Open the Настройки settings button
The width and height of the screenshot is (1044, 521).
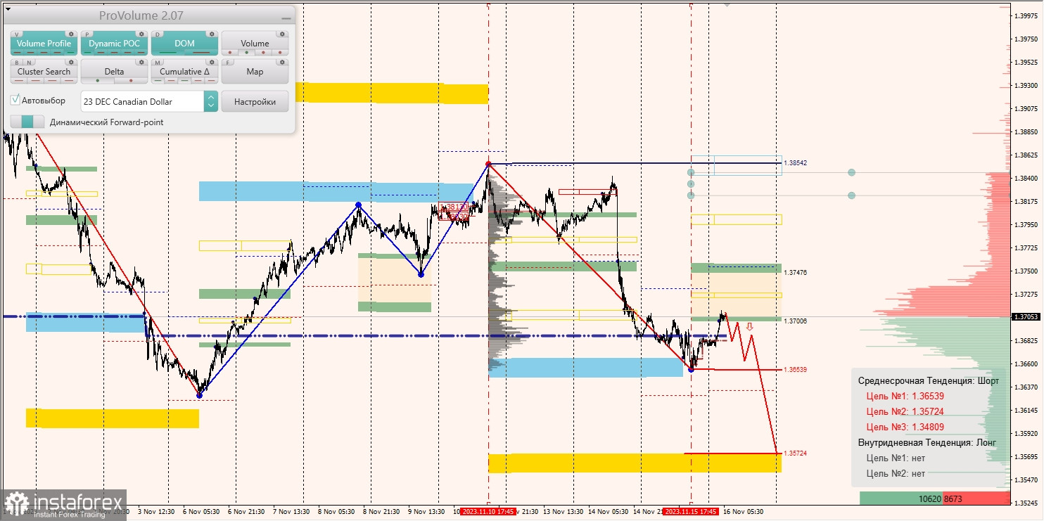pos(255,101)
